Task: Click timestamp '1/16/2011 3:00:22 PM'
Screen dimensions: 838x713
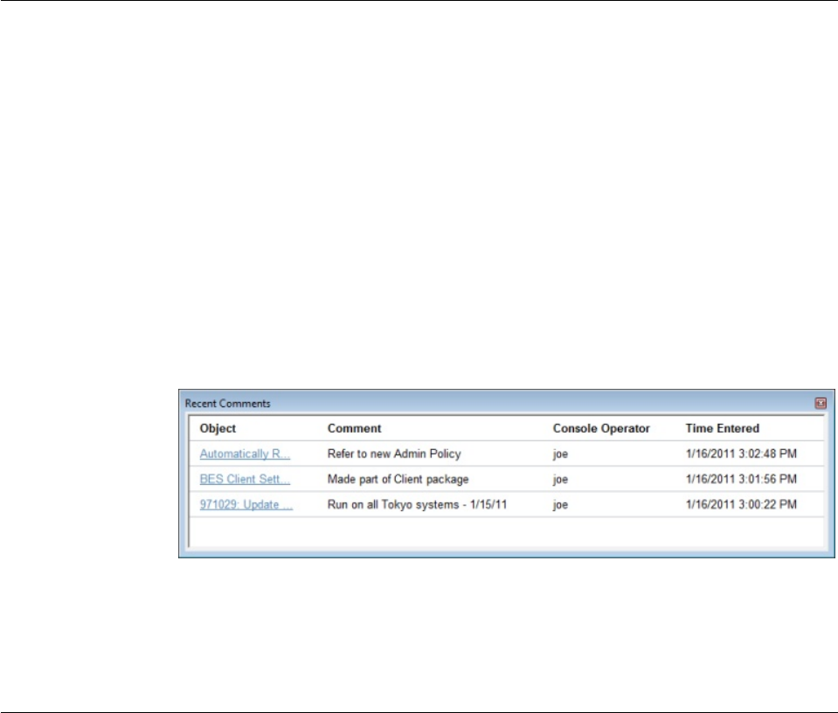Action: 741,504
